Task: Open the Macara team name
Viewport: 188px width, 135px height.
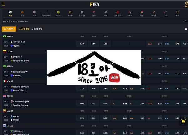Action: click(16, 116)
